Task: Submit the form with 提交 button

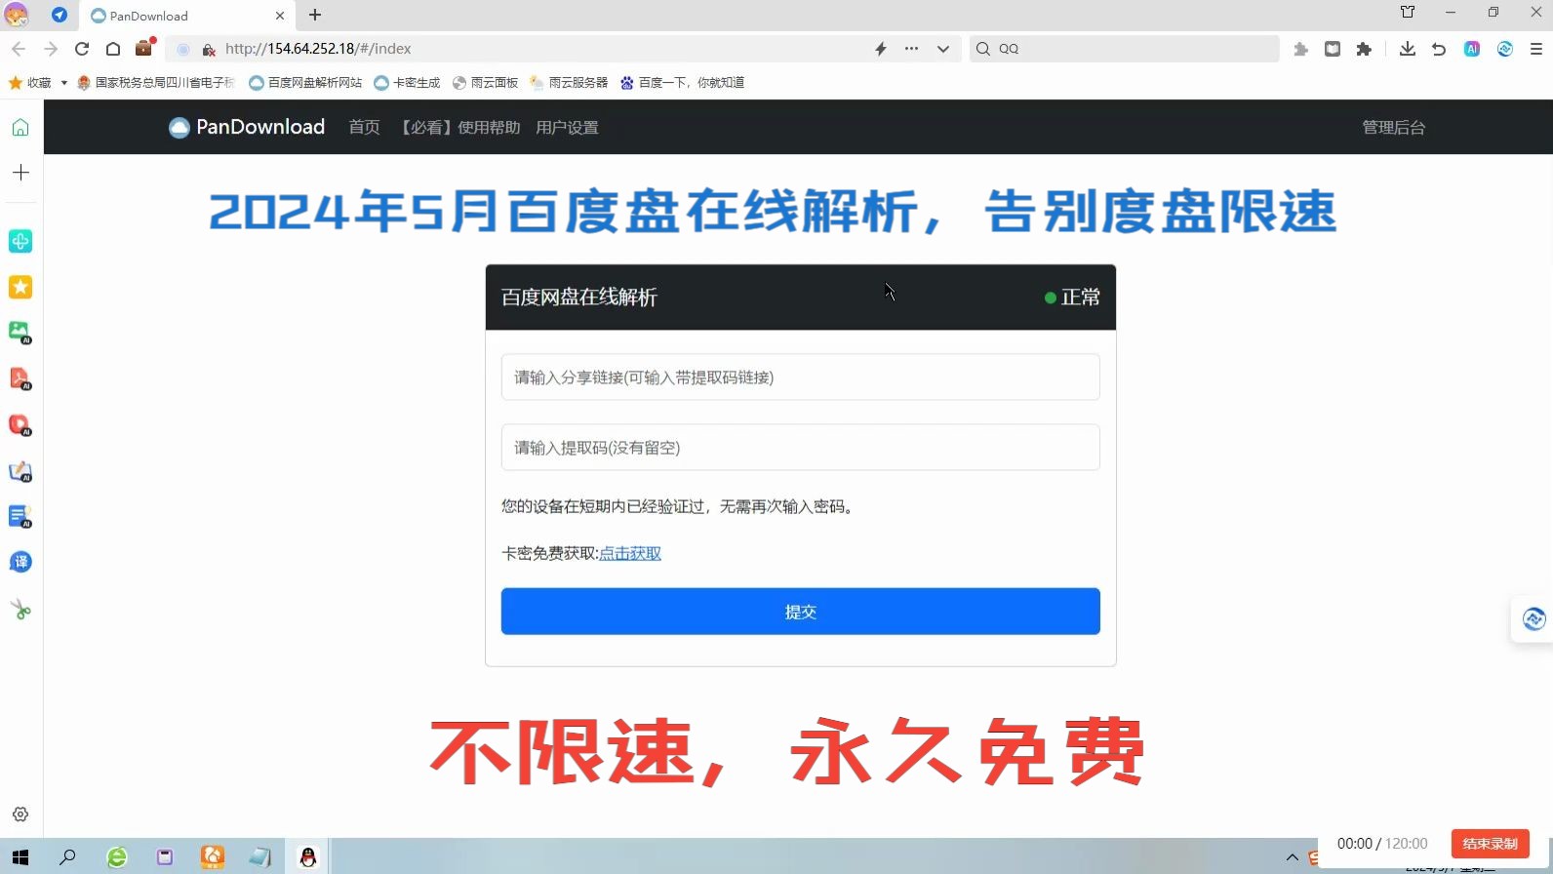Action: (800, 612)
